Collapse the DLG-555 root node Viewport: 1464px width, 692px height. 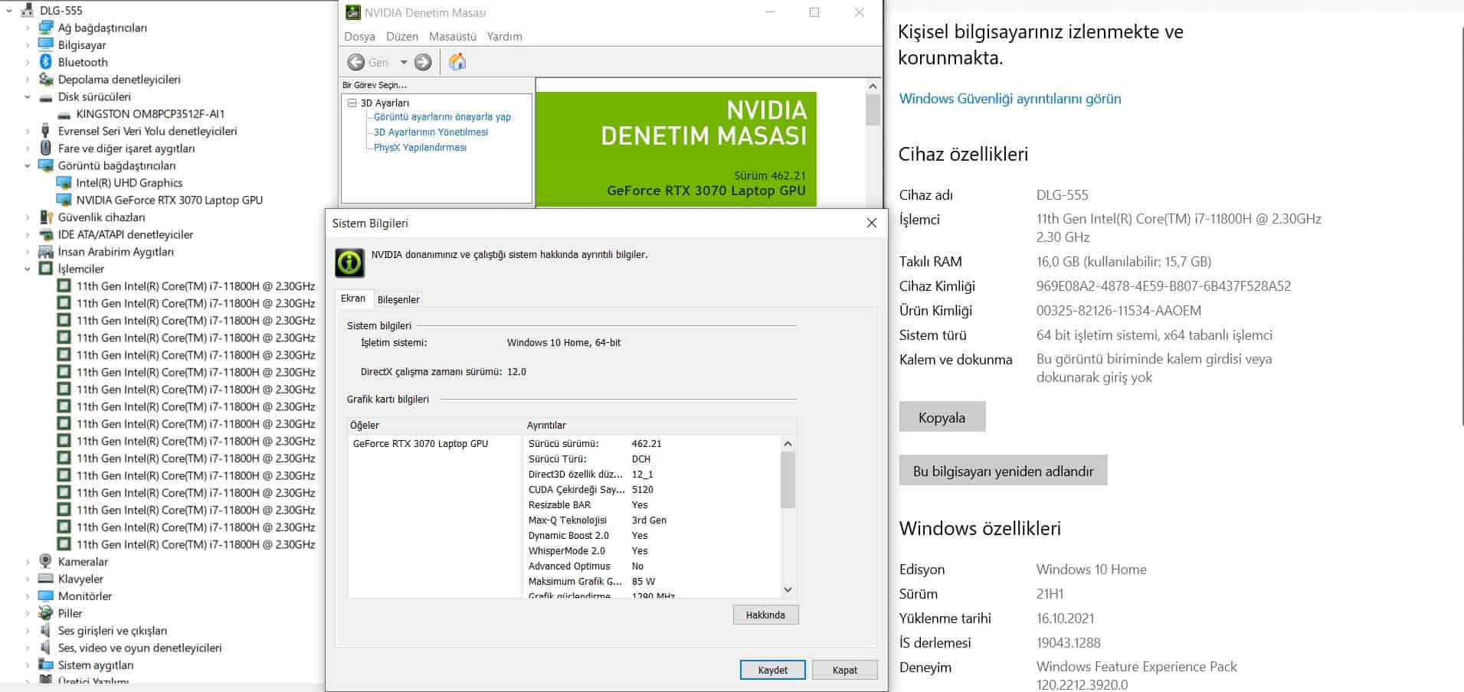(9, 11)
